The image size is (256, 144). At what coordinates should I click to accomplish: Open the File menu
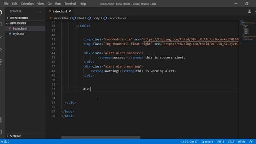6,4
